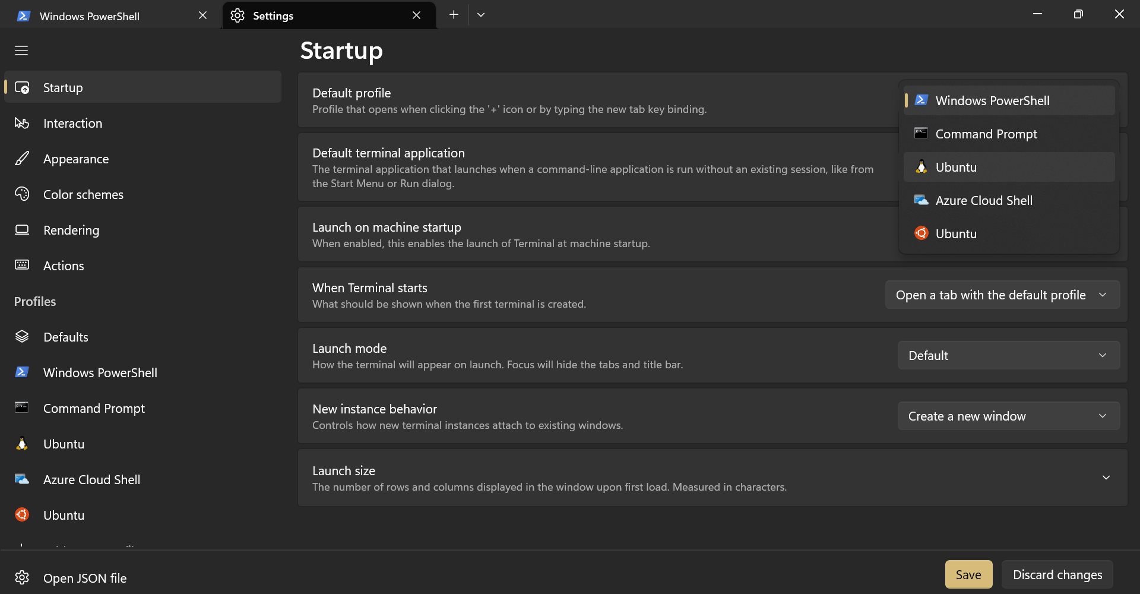Select the penguin Ubuntu profile in sidebar
Image resolution: width=1140 pixels, height=594 pixels.
64,444
